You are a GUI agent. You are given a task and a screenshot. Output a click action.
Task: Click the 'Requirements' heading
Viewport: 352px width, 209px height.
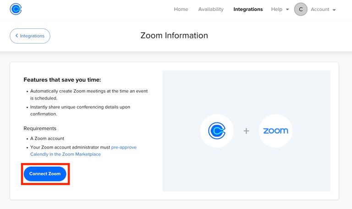40,128
